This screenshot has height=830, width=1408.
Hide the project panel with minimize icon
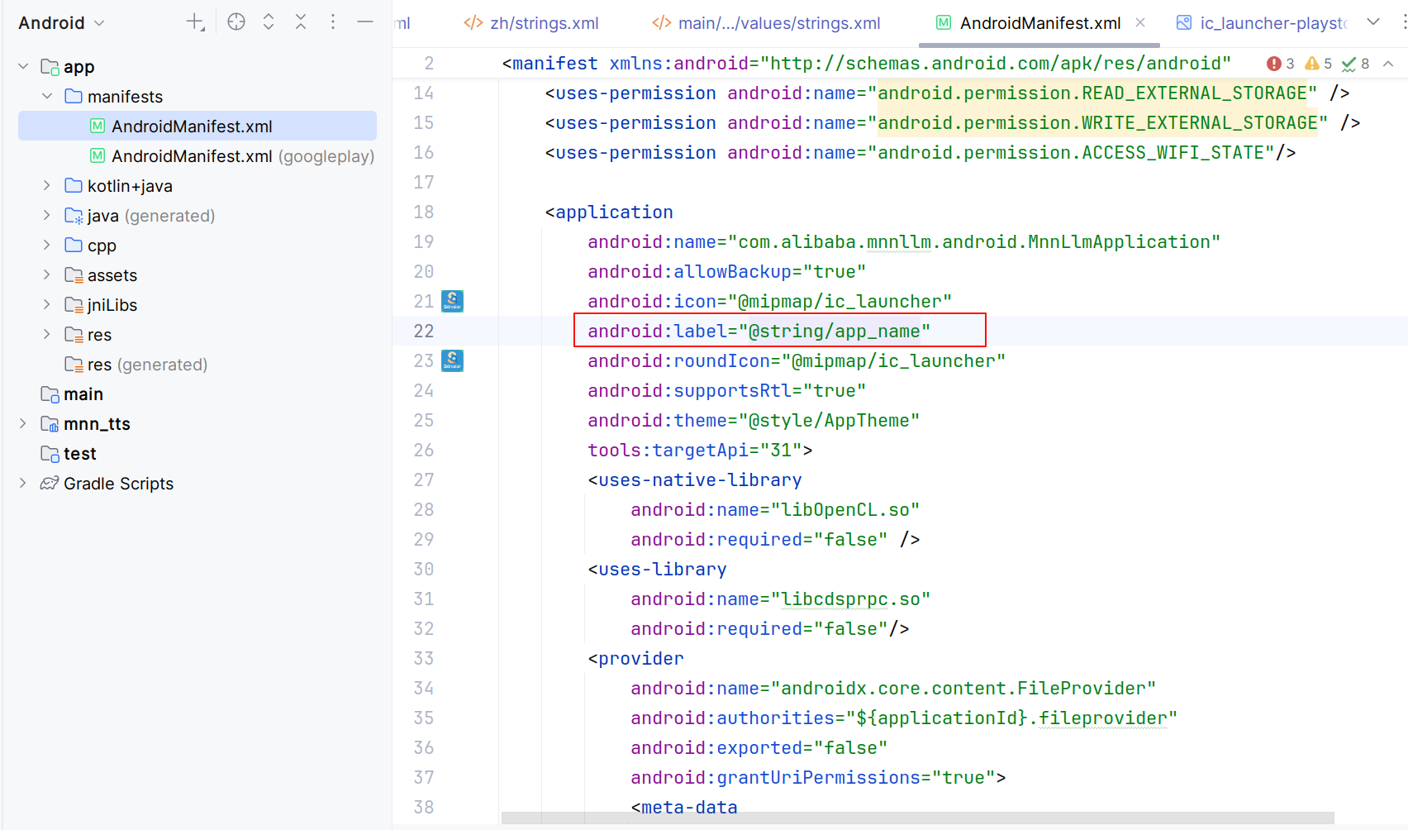click(x=365, y=22)
